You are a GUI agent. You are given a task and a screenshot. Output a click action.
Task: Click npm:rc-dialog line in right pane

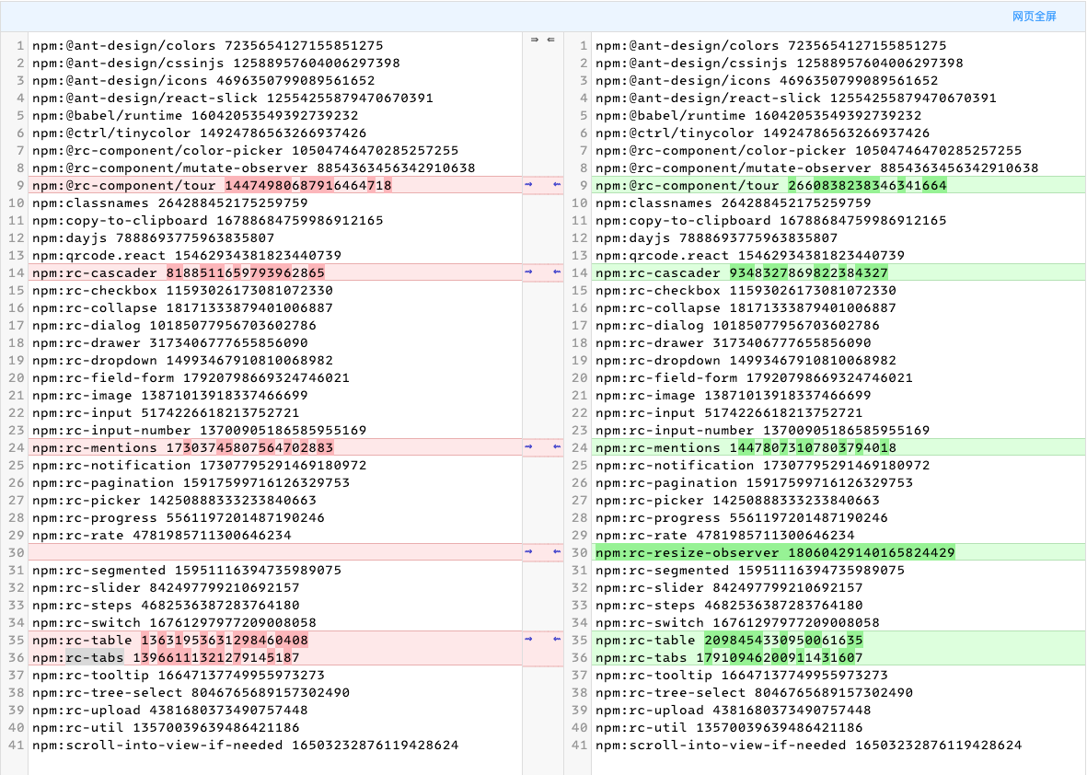coord(737,325)
